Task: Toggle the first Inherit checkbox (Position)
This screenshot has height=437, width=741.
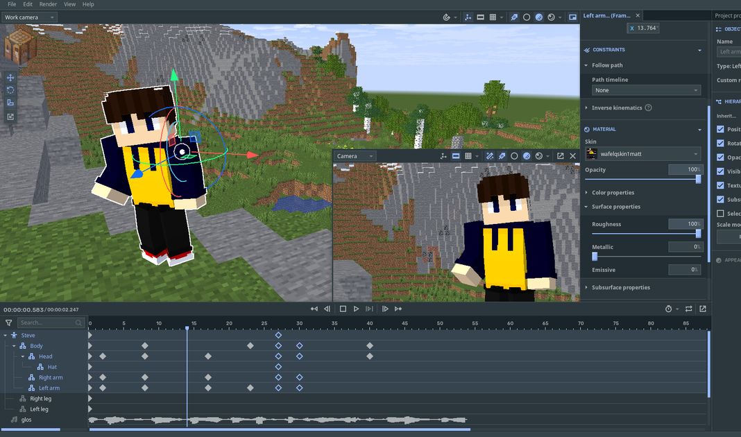Action: [x=720, y=129]
